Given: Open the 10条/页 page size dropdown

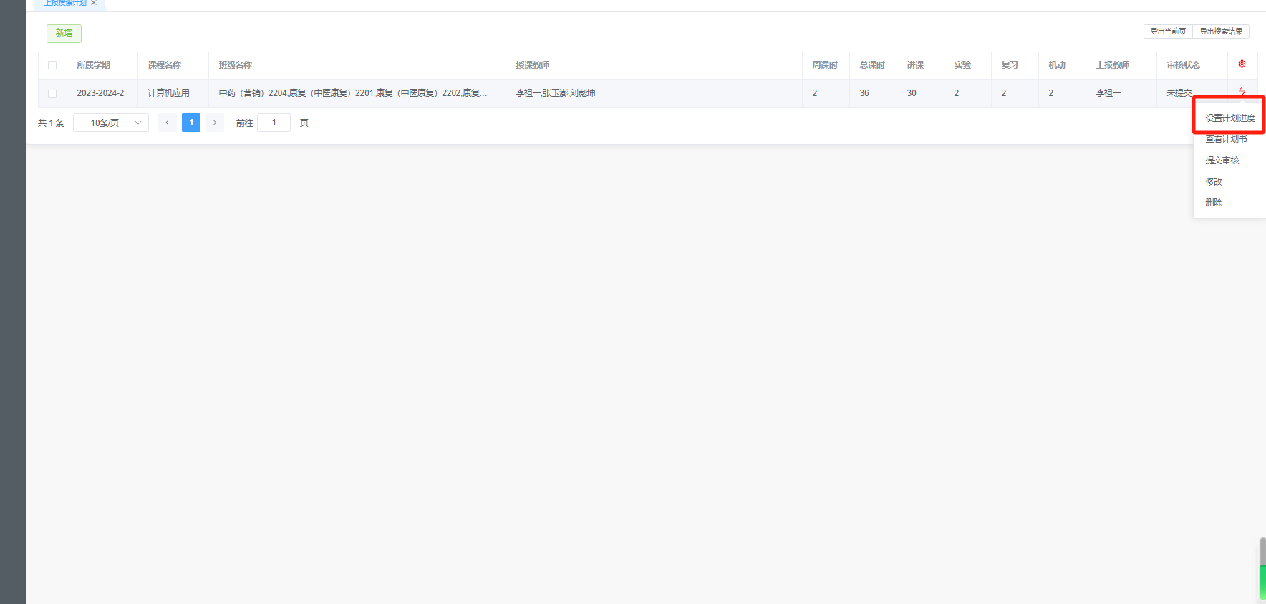Looking at the screenshot, I should (111, 123).
